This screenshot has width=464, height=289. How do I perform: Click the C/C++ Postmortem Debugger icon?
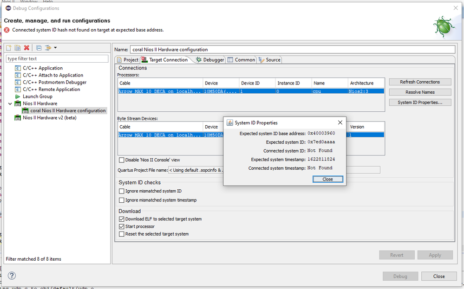pyautogui.click(x=18, y=83)
